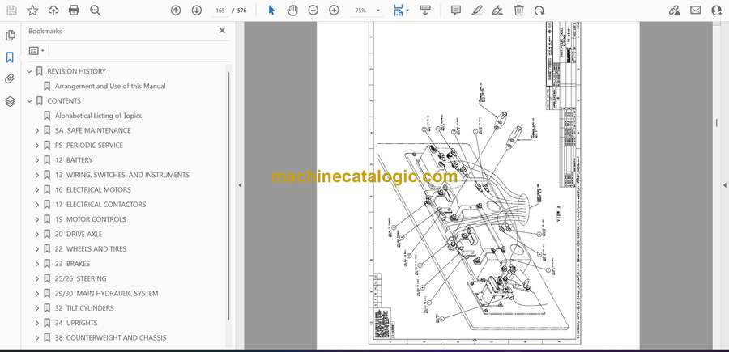The height and width of the screenshot is (352, 729).
Task: Jump to 23 BRAKES section
Action: coord(73,264)
